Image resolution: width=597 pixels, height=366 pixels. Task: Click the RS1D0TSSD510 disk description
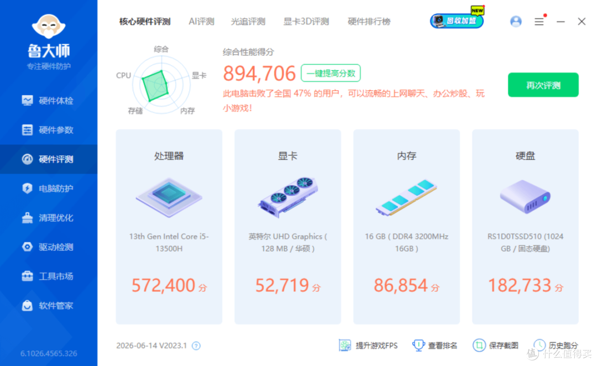(525, 242)
